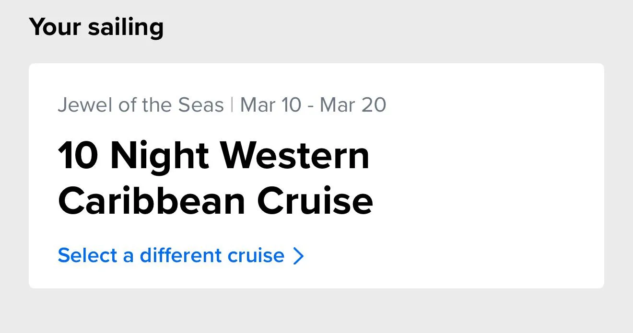Click the Select a different cruise link

tap(180, 255)
